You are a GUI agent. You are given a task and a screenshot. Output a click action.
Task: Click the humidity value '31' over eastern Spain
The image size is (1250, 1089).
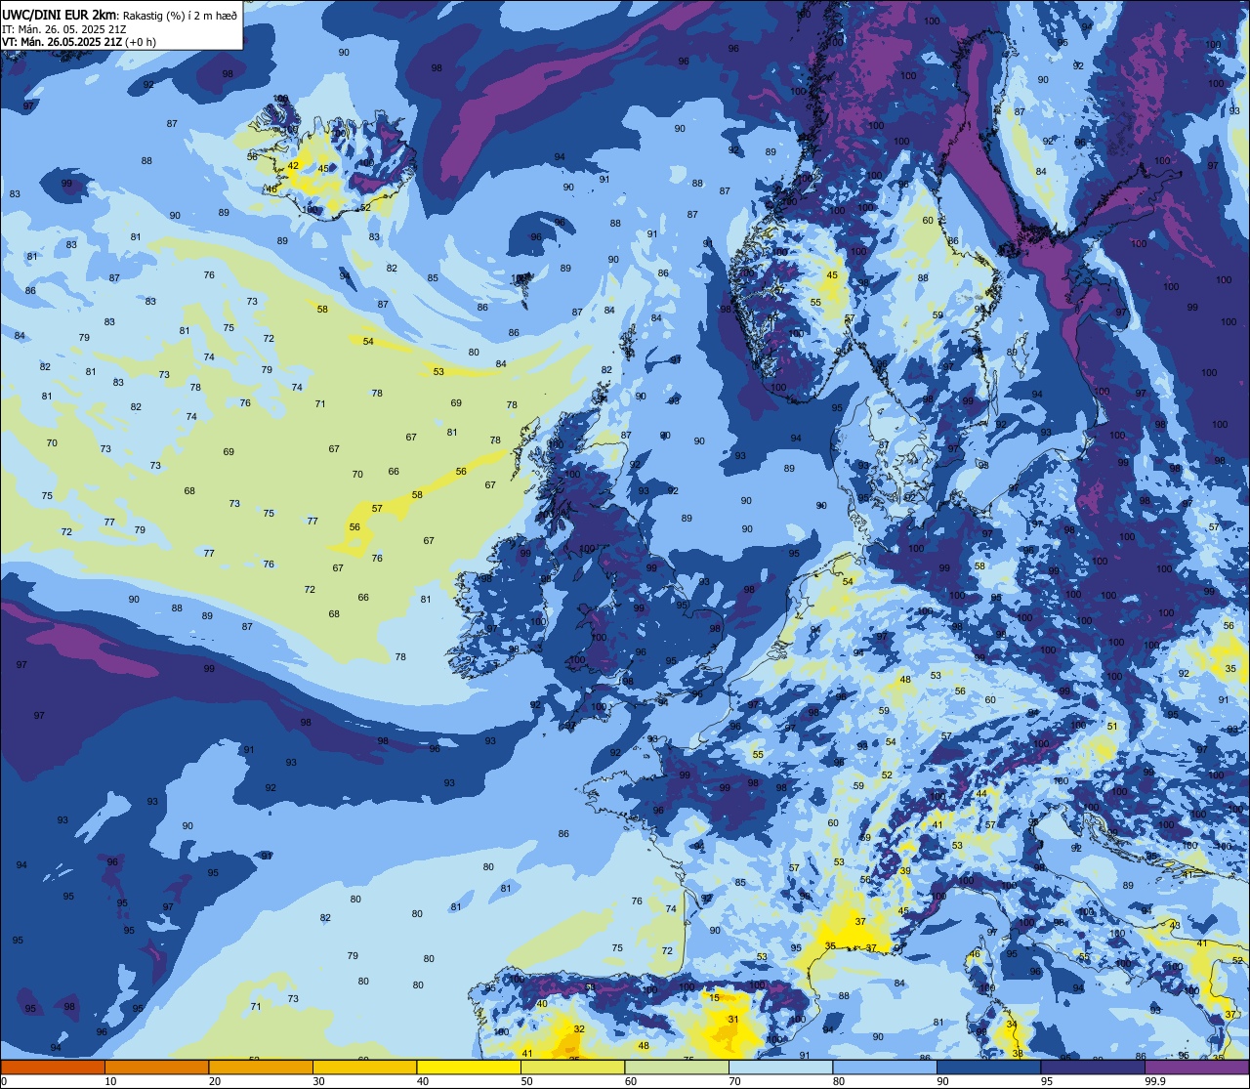733,1020
